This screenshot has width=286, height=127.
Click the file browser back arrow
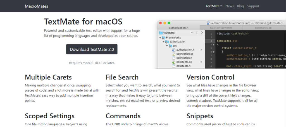196,33
